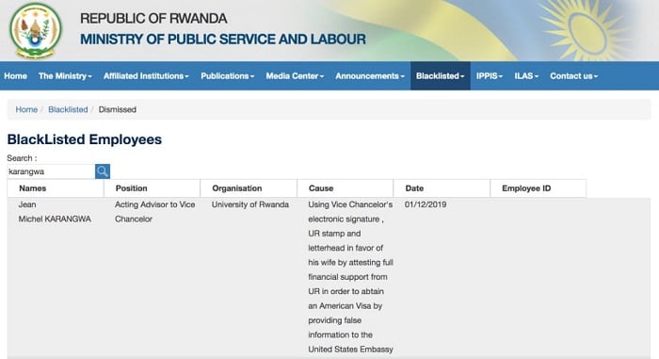Select the 'University of Rwanda' cell
Viewport: 659px width, 359px height.
point(250,204)
